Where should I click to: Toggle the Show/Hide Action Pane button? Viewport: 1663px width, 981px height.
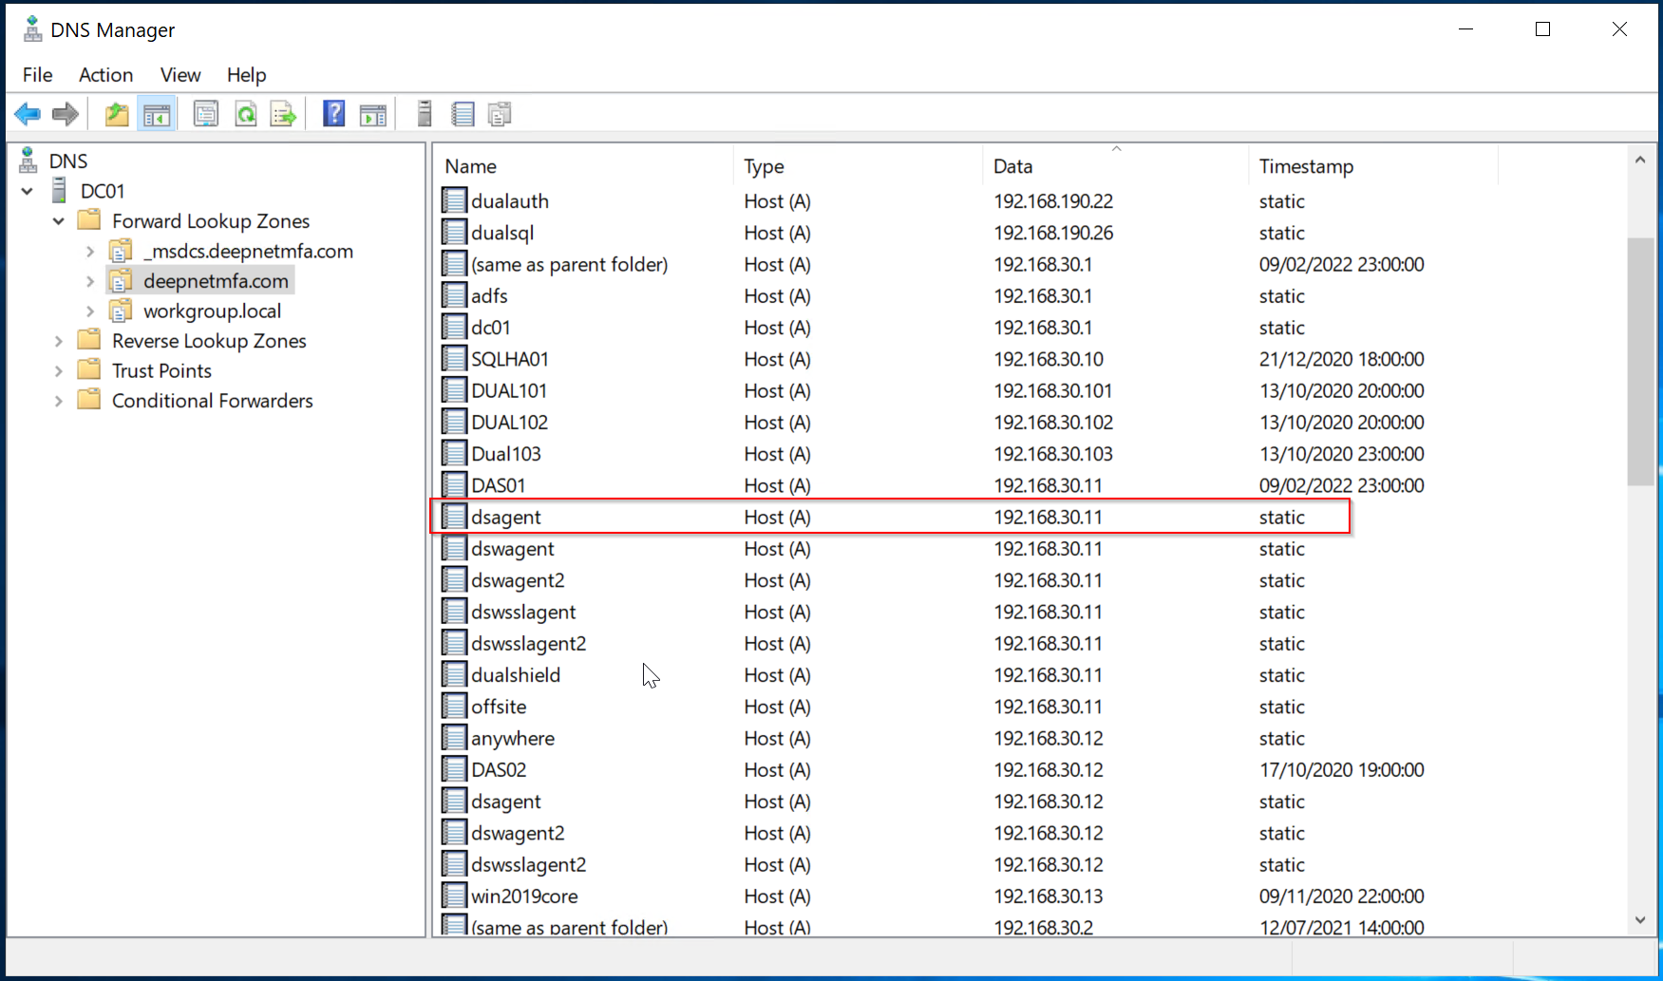click(373, 115)
